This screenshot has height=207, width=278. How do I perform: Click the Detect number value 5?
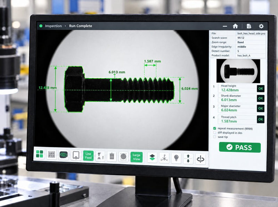pos(238,51)
